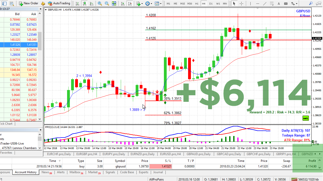This screenshot has height=181, width=323.
Task: Open the Periodicity clock dropdown
Action: (149, 4)
